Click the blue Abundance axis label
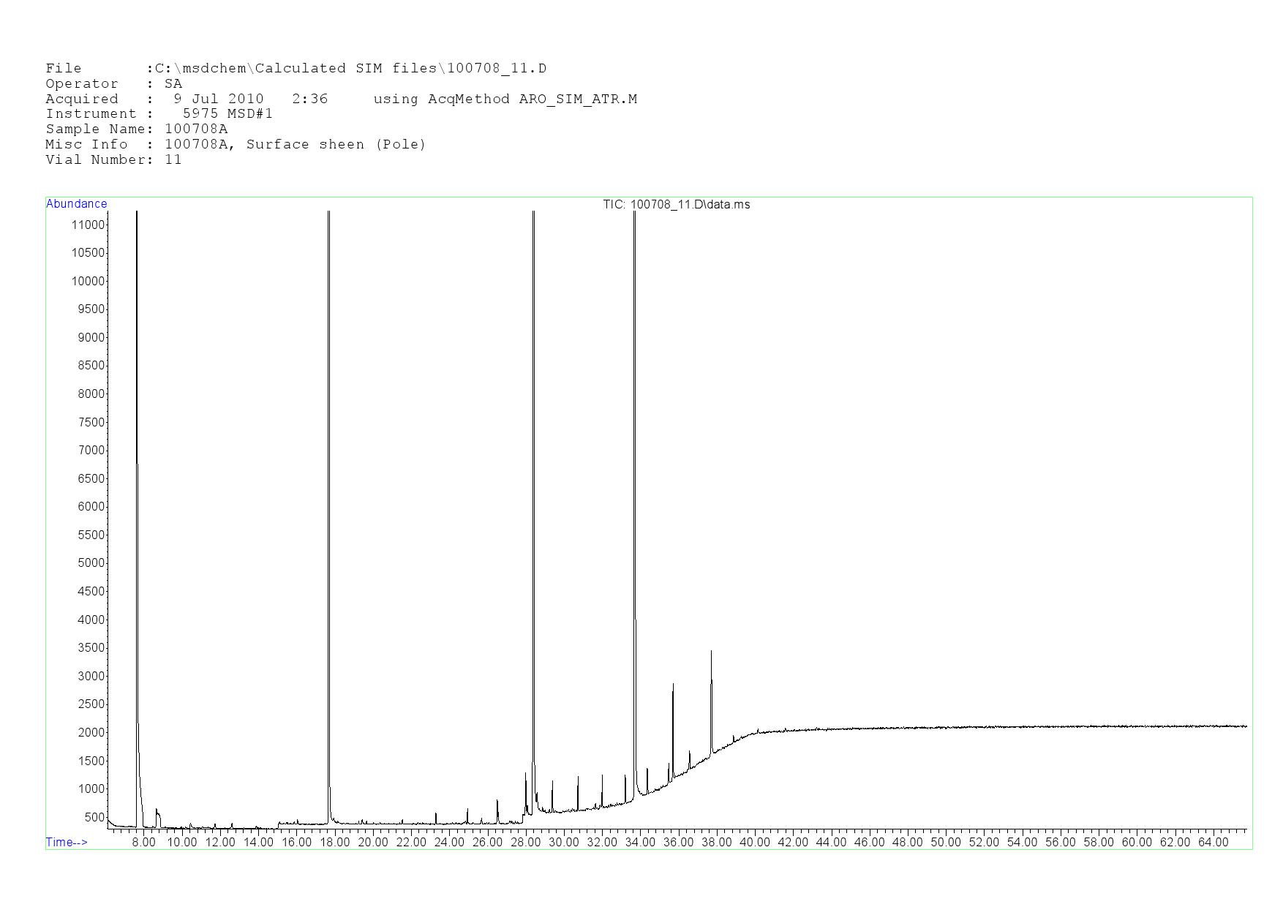1283x907 pixels. coord(76,204)
